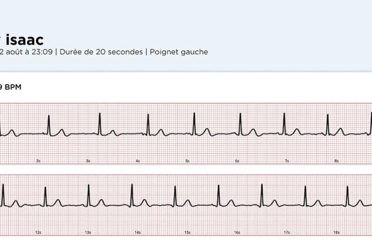Screen dimensions: 372x248
Task: Select the 7s time marker
Action: click(x=287, y=161)
